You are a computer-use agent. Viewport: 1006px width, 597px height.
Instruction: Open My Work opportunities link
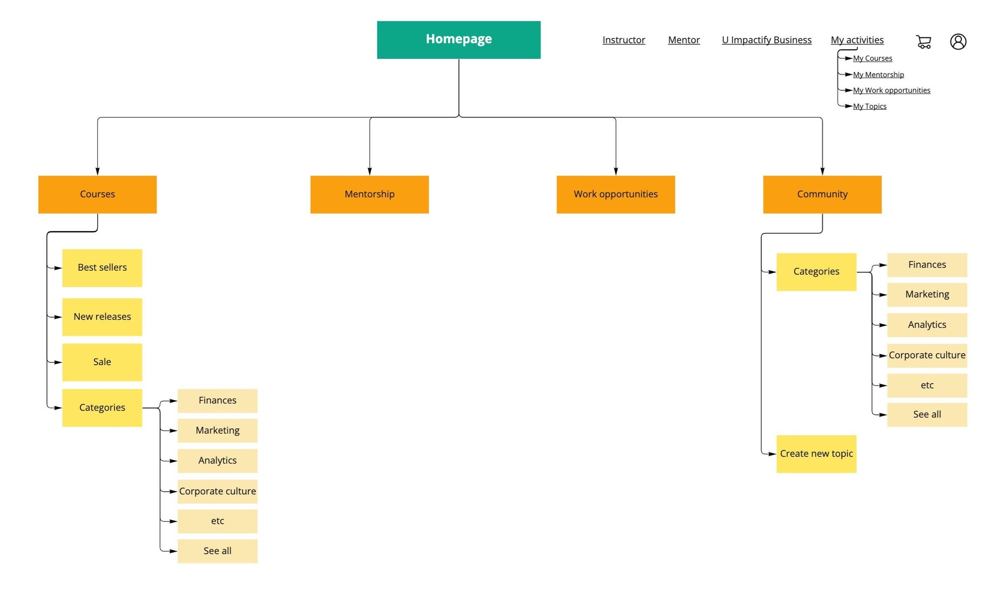pyautogui.click(x=891, y=90)
